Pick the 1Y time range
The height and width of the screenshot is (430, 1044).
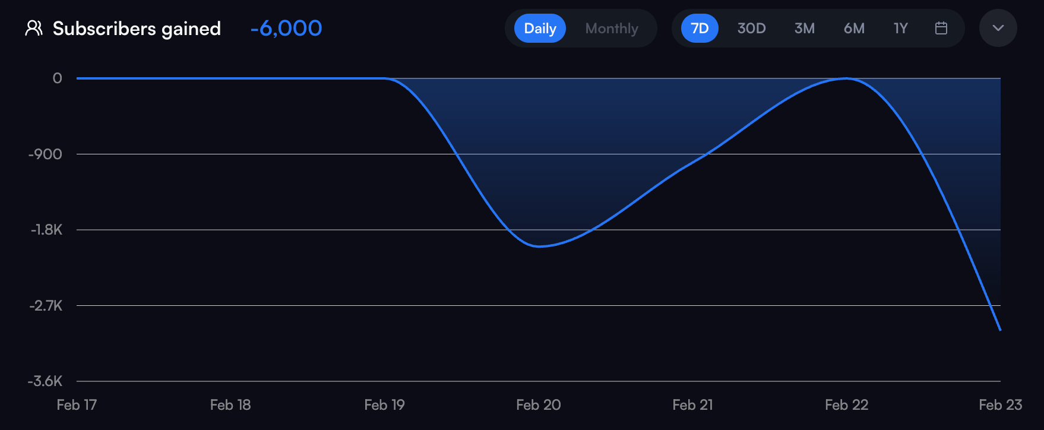900,29
